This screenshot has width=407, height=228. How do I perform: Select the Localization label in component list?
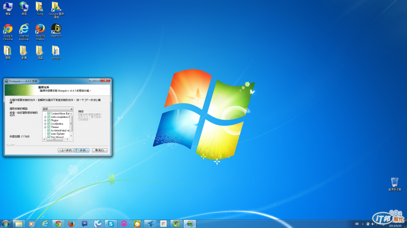(57, 123)
